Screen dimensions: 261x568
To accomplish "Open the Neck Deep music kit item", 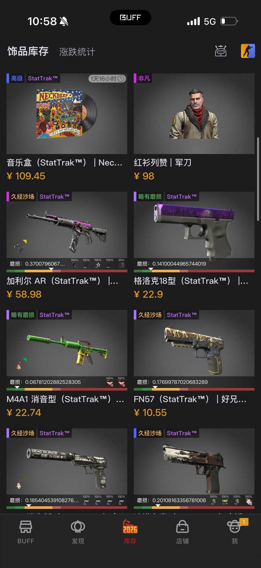I will [67, 114].
